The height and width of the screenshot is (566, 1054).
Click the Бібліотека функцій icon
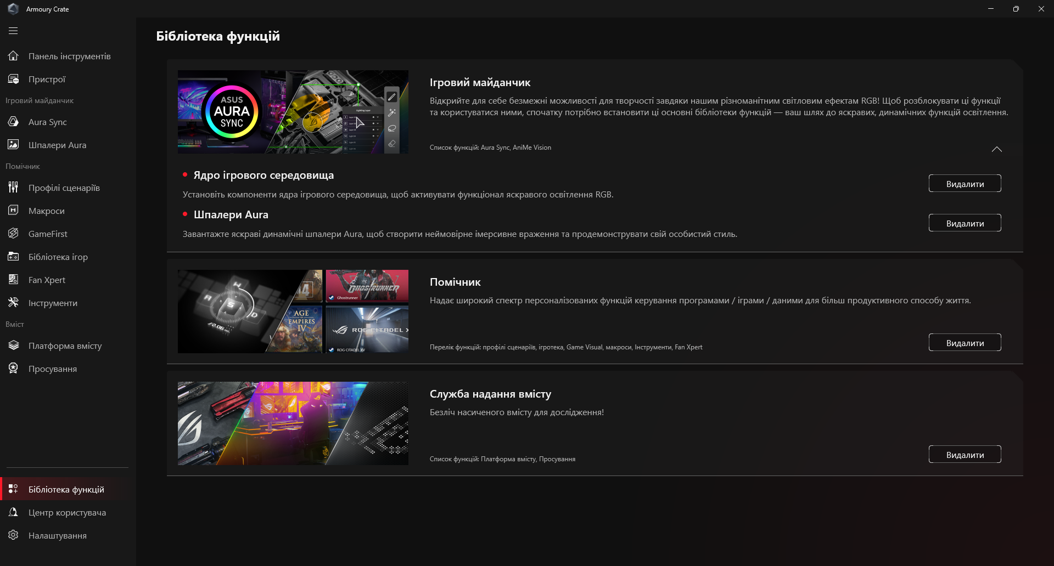[13, 489]
